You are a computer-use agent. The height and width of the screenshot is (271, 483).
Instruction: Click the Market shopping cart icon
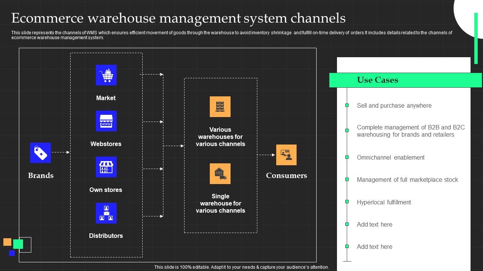pos(106,75)
